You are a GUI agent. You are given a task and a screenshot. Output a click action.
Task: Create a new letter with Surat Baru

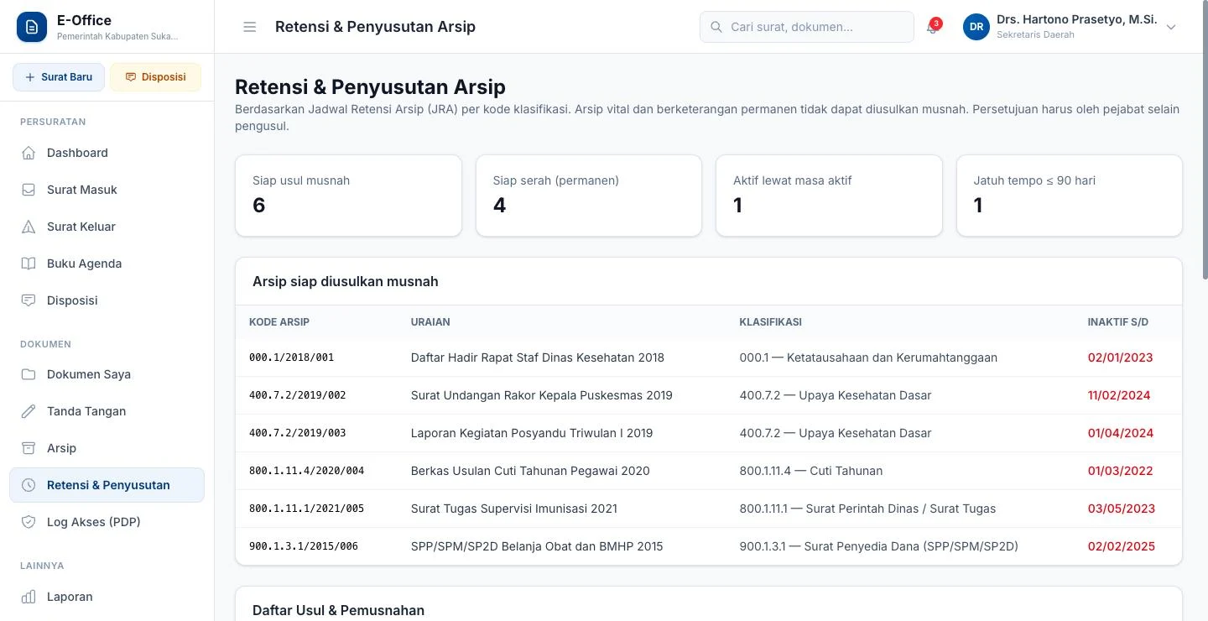(59, 77)
